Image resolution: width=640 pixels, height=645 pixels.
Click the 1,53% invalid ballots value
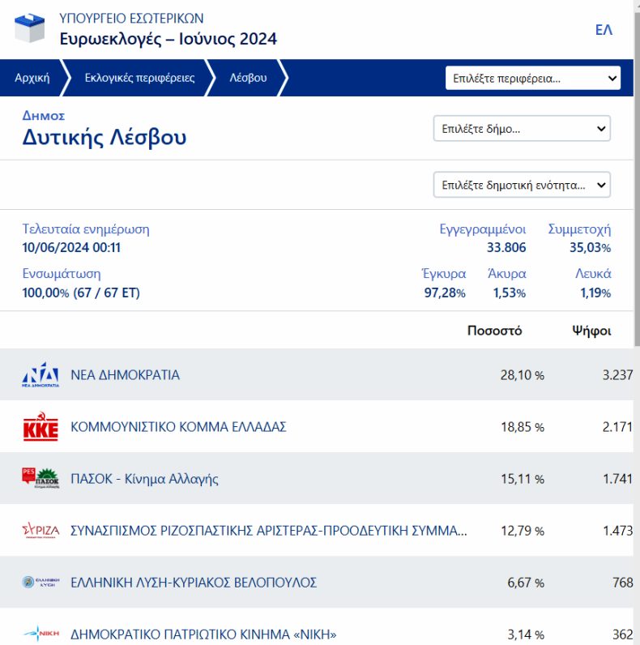click(510, 293)
